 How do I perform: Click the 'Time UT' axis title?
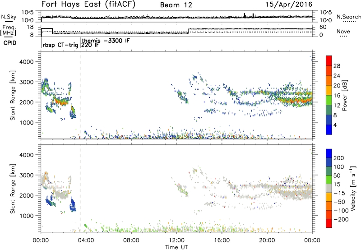coord(176,247)
